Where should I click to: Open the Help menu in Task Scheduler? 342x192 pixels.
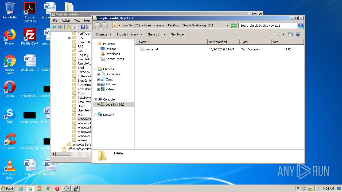tap(87, 21)
